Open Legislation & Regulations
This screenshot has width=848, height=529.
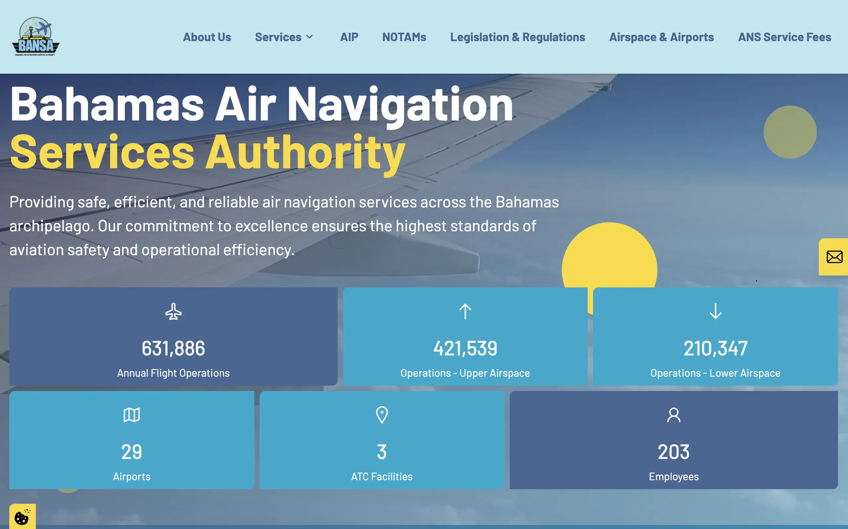click(518, 37)
